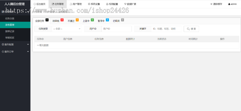Open the 后台首页 home nav item
Viewport: 241px width, 111px height.
click(40, 4)
